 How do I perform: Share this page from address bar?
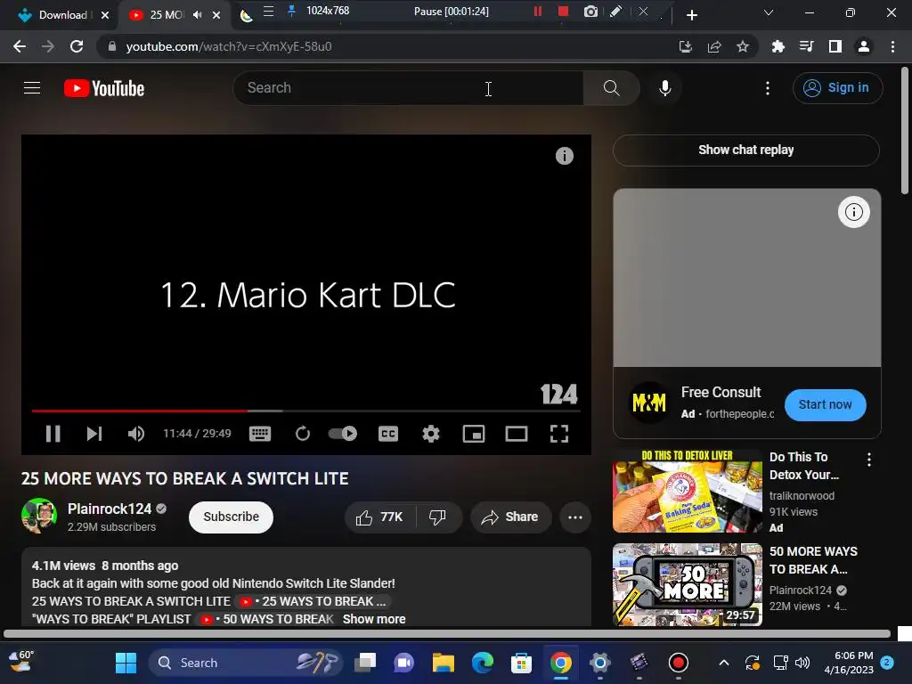coord(714,46)
